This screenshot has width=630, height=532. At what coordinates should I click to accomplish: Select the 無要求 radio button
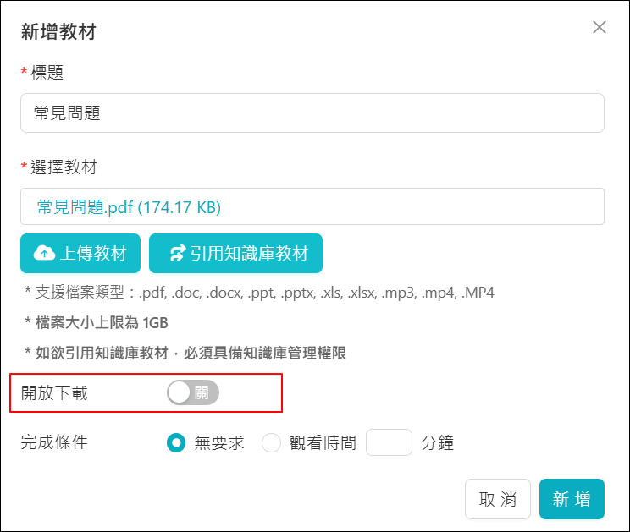176,442
